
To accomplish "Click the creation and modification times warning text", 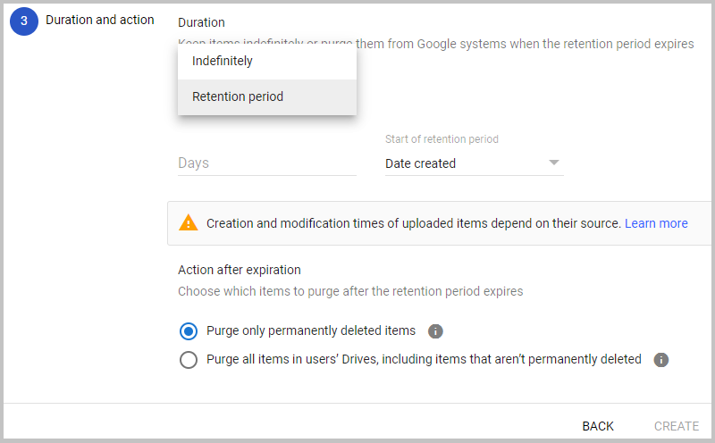I will [x=413, y=223].
